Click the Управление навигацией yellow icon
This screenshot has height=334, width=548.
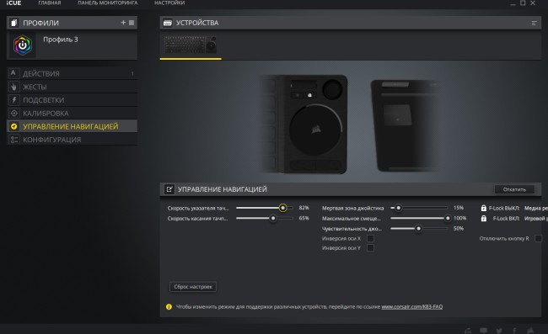pos(13,126)
